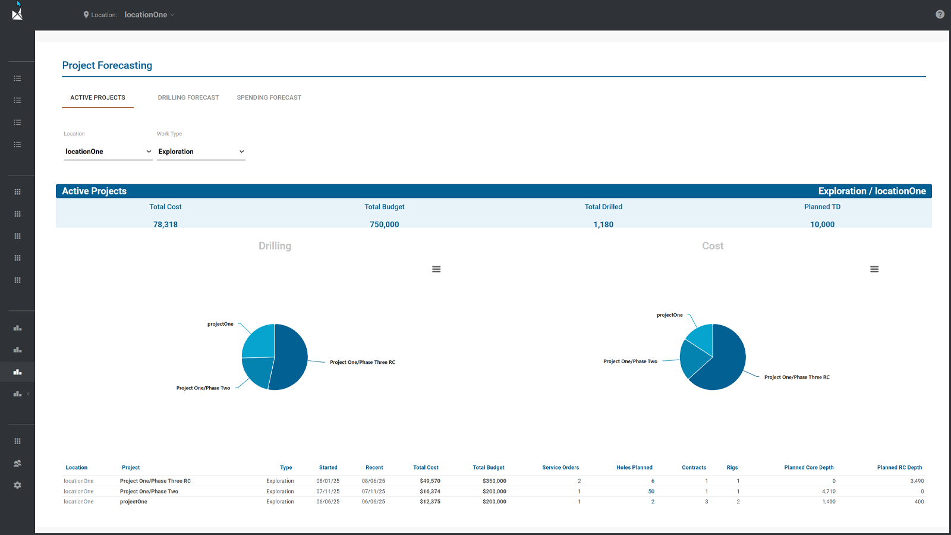Open the Location filter dropdown

coord(108,152)
